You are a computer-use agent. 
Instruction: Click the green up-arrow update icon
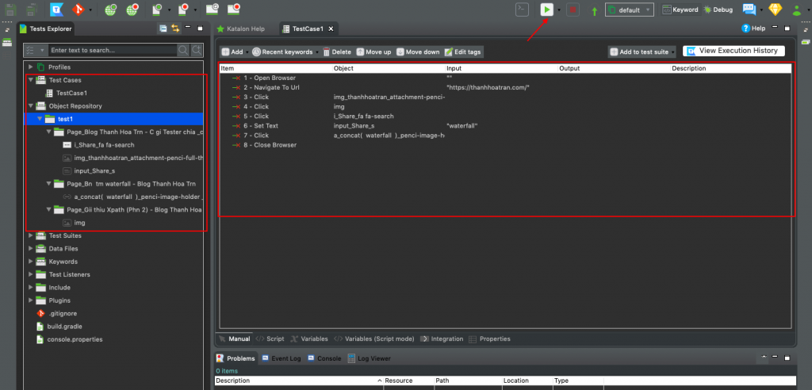click(595, 10)
